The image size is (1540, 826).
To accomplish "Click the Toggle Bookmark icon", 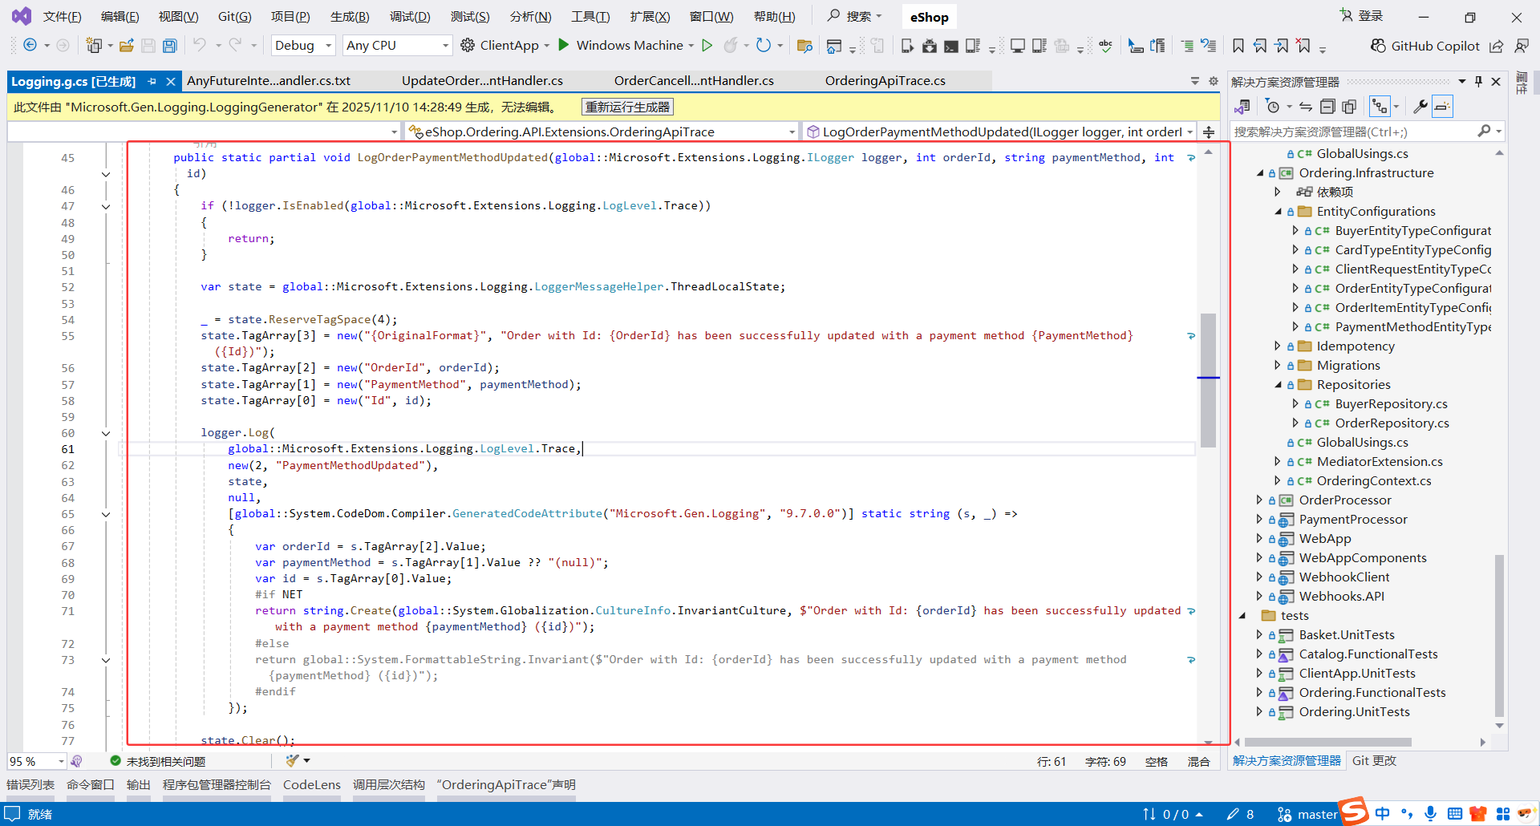I will coord(1238,46).
